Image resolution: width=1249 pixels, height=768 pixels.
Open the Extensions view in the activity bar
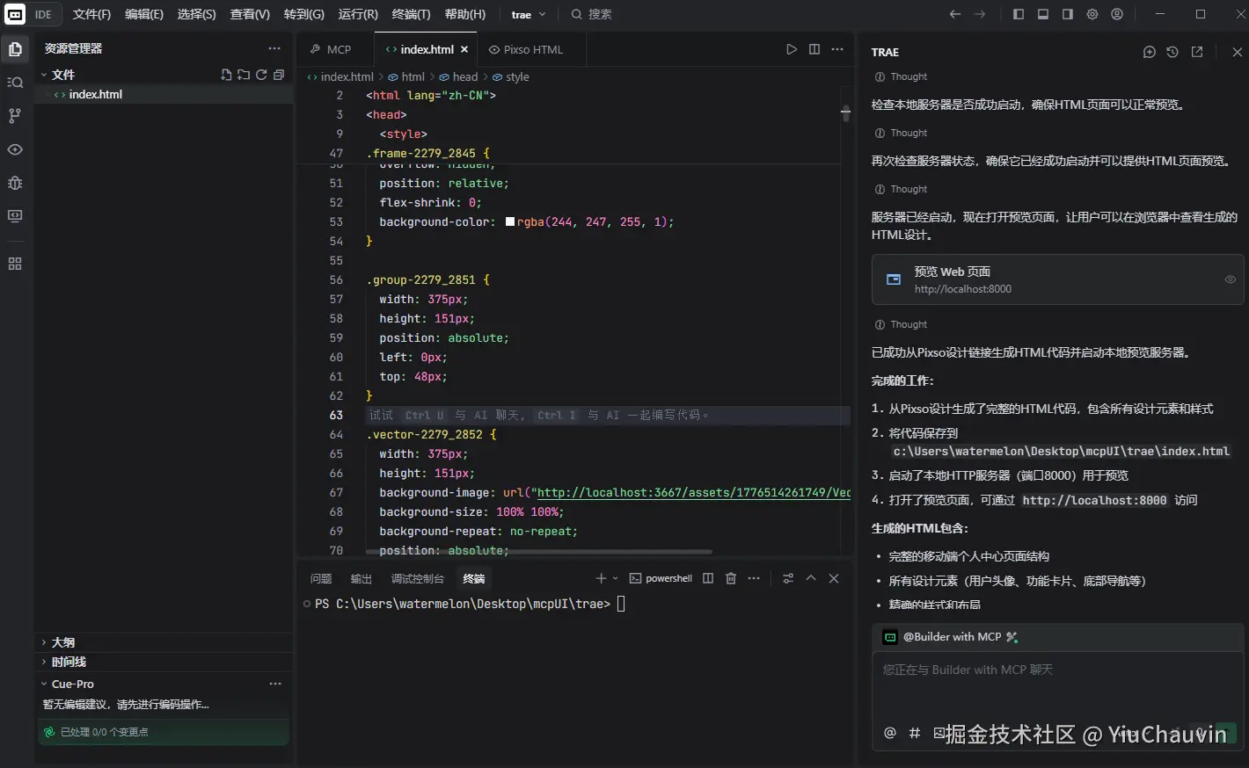pyautogui.click(x=15, y=264)
